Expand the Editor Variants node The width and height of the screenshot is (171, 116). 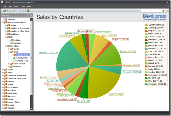[x=9, y=64]
